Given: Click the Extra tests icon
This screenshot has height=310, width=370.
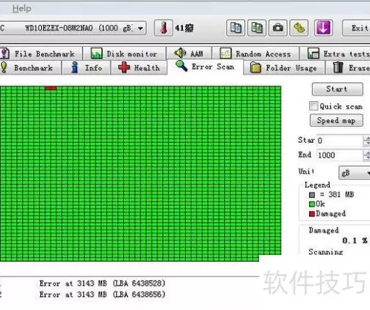Looking at the screenshot, I should 313,53.
